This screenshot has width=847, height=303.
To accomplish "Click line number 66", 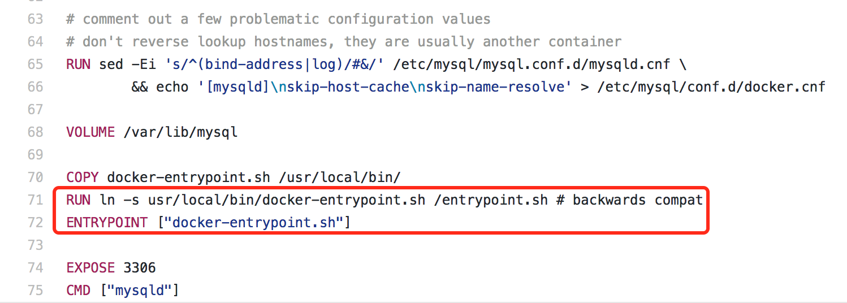I will [35, 87].
